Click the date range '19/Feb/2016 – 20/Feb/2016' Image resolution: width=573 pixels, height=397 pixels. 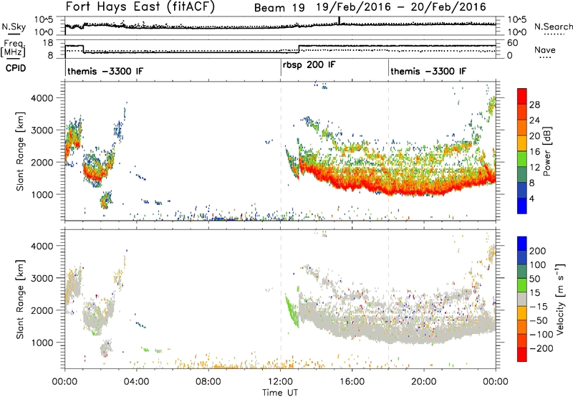click(401, 7)
